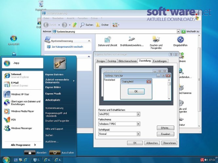Click the folder Up toolbar icon
The width and height of the screenshot is (218, 163).
tap(75, 25)
